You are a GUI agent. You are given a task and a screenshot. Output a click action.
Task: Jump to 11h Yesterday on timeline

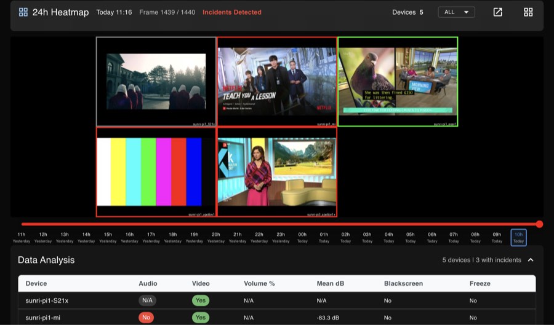click(x=22, y=238)
